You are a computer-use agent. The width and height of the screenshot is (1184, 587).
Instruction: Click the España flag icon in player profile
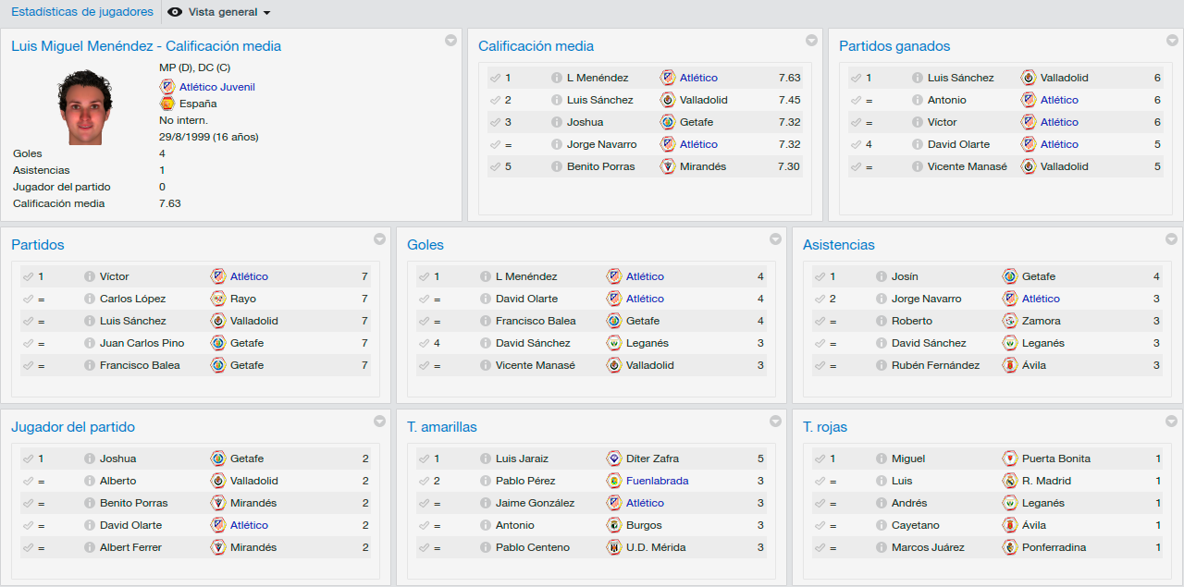tap(167, 104)
